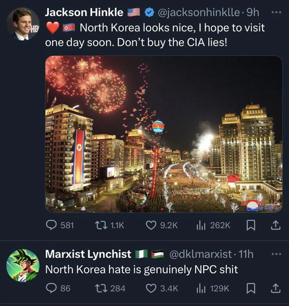Screen dimensions: 289x306
Task: Open Jackson Hinkle's profile picture
Action: [x=23, y=24]
